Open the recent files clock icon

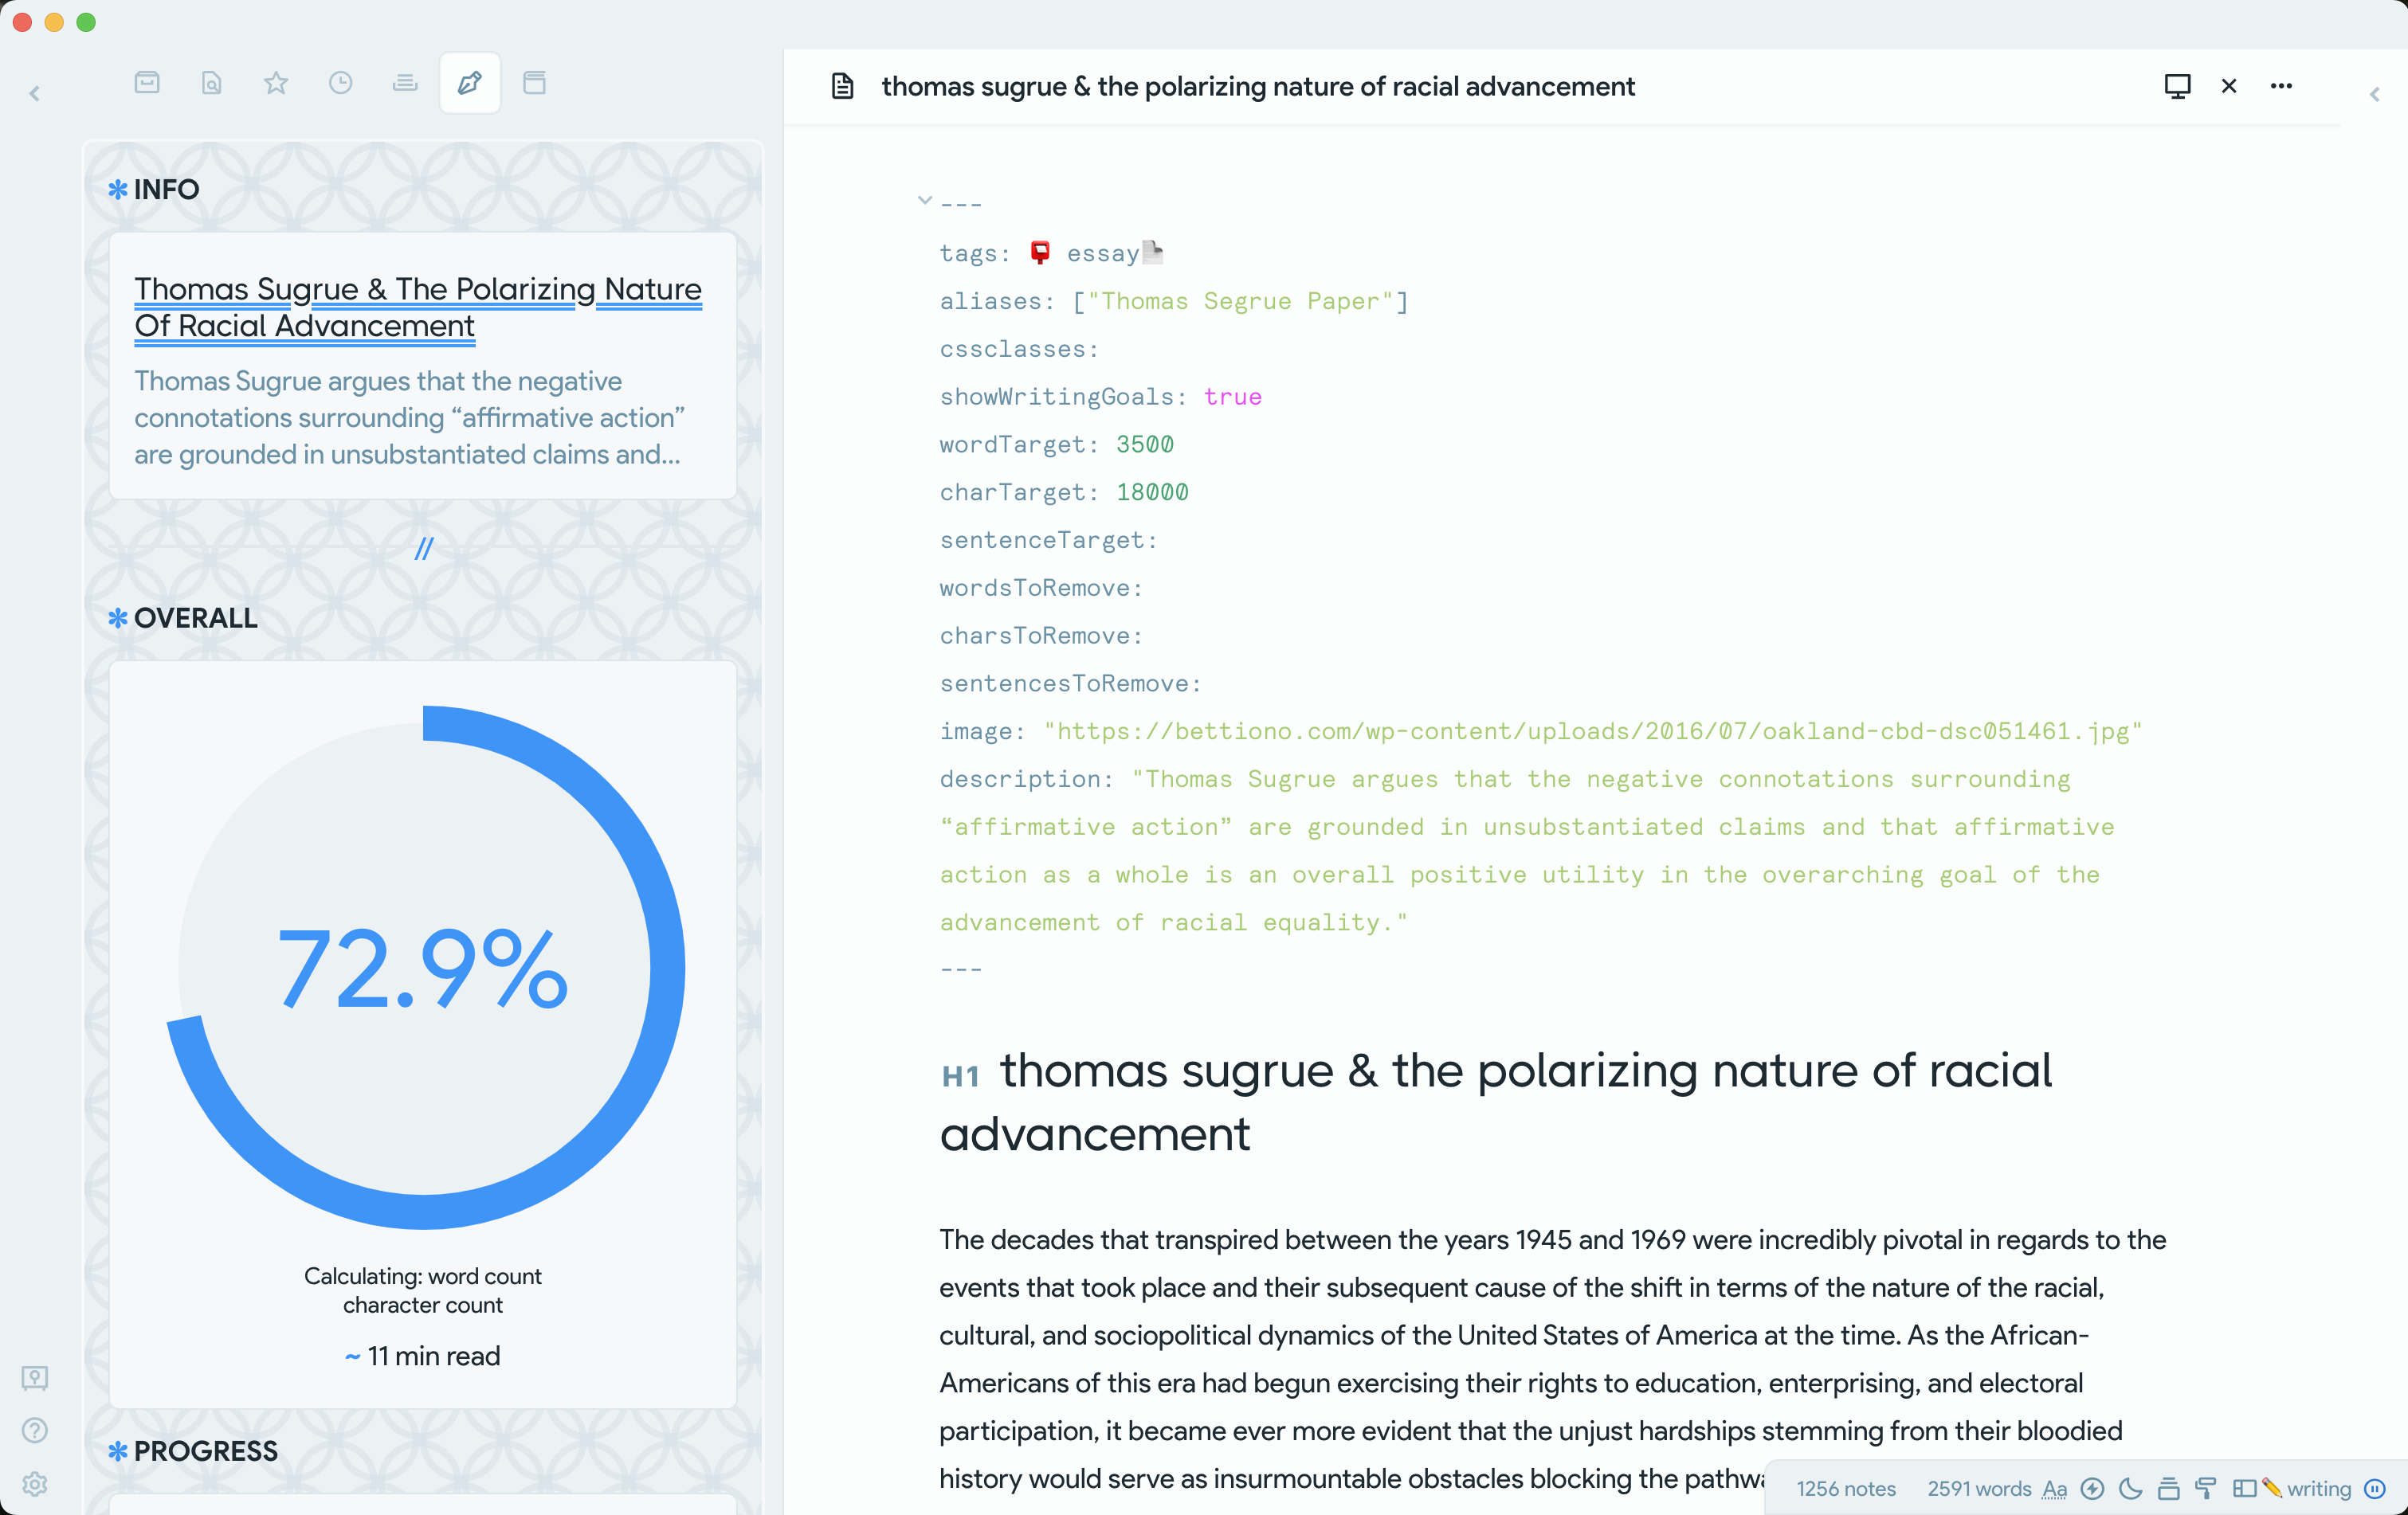click(x=340, y=83)
